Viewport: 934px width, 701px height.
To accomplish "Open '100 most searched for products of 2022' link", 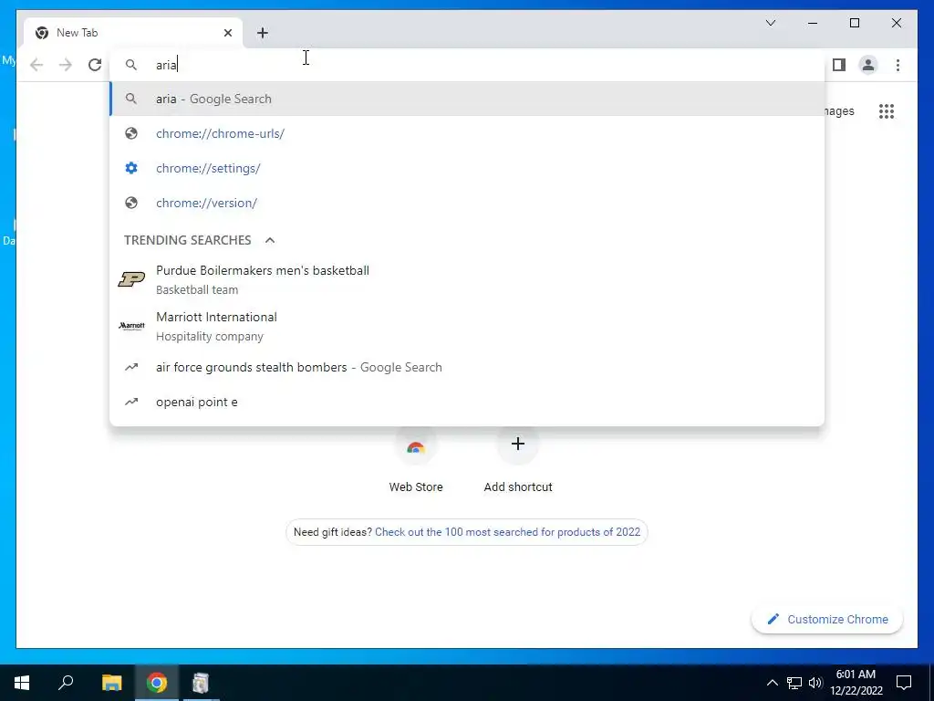I will click(x=507, y=532).
